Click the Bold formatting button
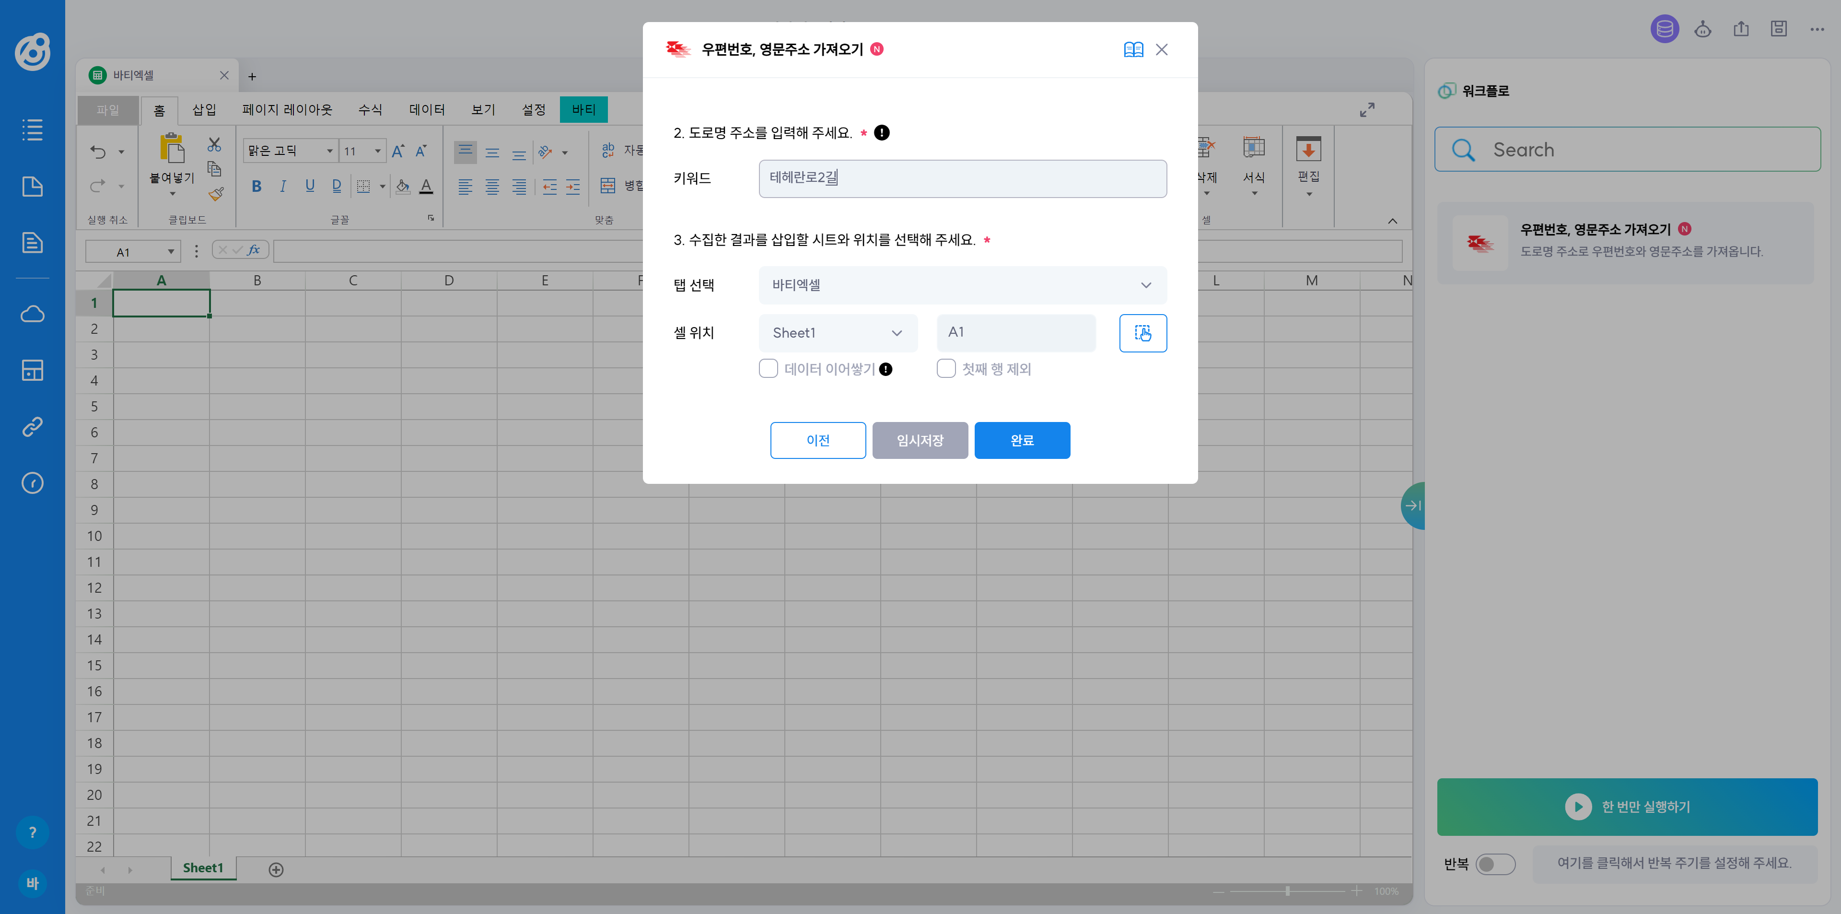Image resolution: width=1841 pixels, height=914 pixels. point(256,187)
